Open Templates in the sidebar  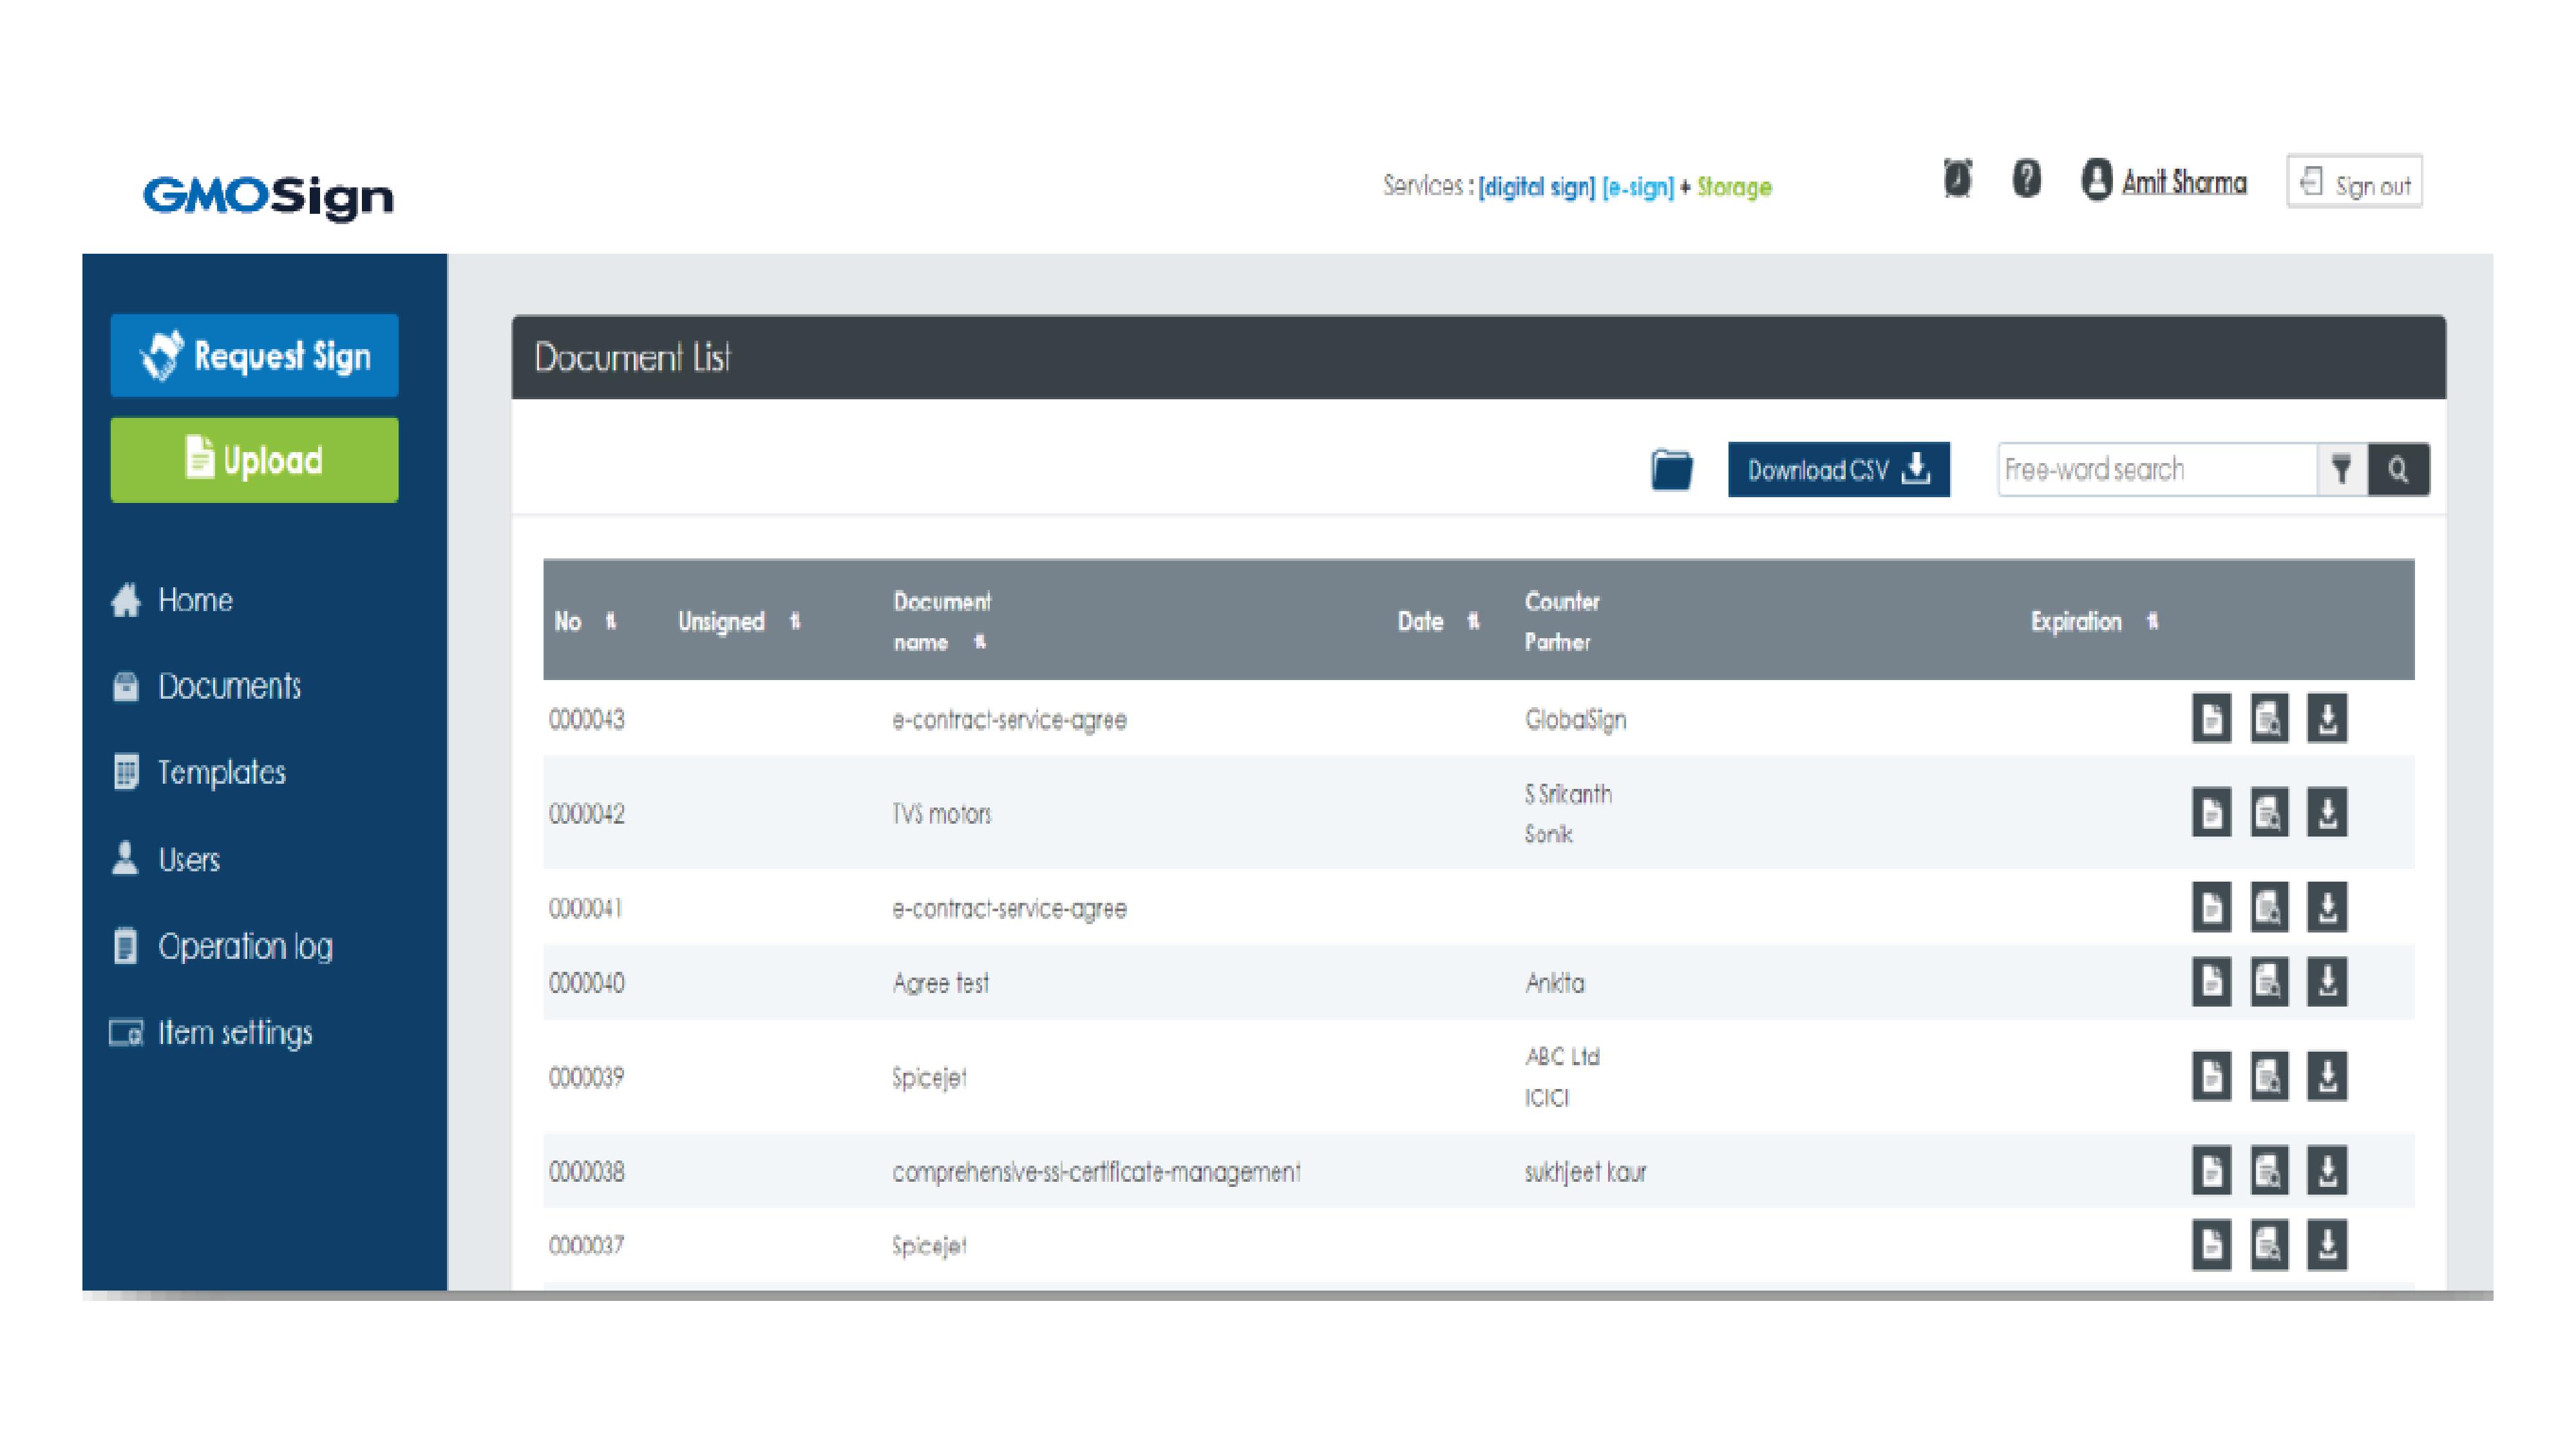(x=221, y=773)
